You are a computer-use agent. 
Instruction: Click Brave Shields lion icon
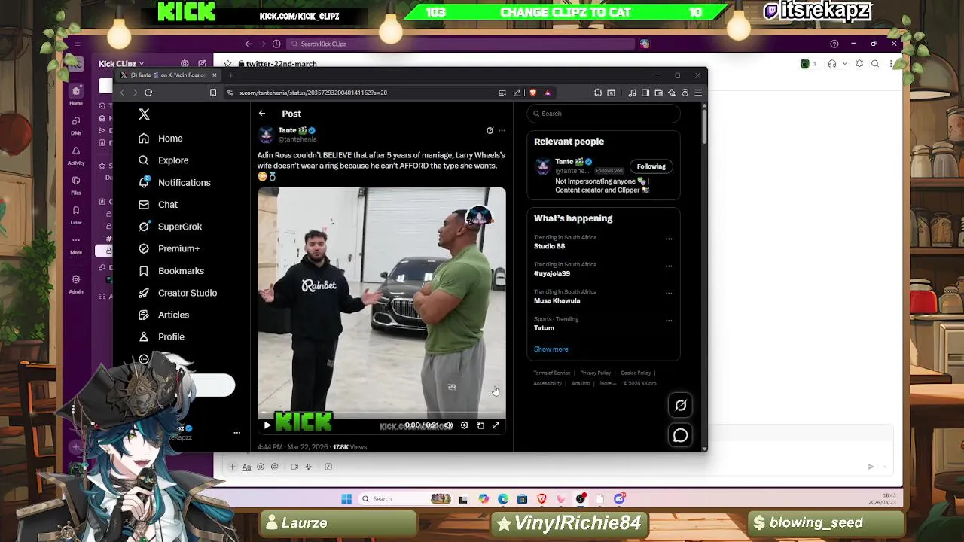pos(533,93)
